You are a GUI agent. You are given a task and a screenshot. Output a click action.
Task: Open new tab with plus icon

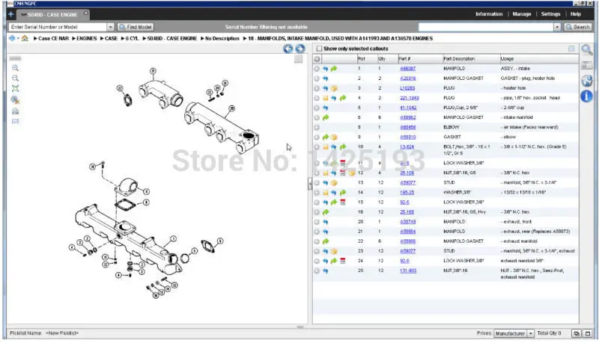pos(10,14)
